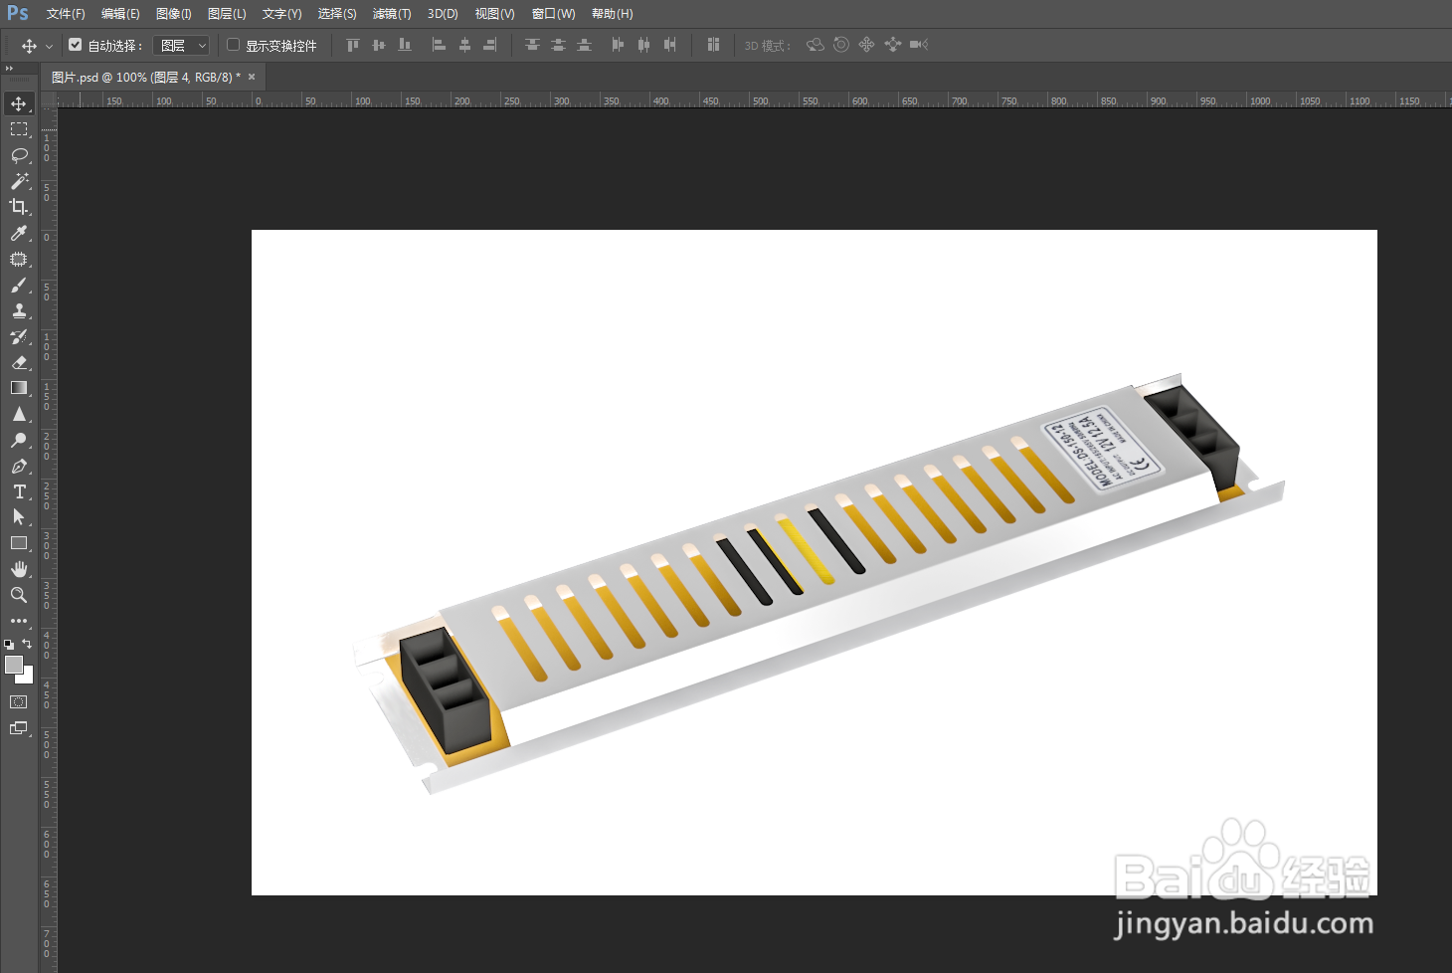Open the Edit Toolbar three-dots button

click(x=19, y=621)
